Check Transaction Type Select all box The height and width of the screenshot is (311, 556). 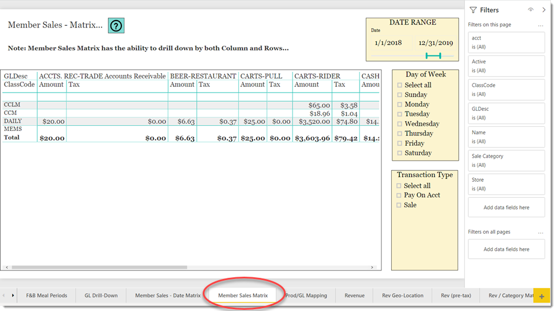click(x=399, y=186)
